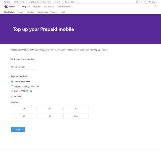The height and width of the screenshot is (151, 161).
Task: Open Help & support dropdown
Action: [65, 7]
